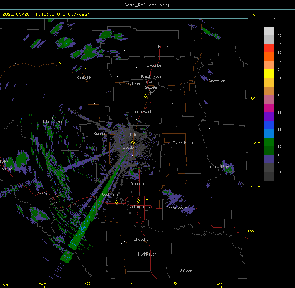Click the Sylvan label

coord(133,84)
